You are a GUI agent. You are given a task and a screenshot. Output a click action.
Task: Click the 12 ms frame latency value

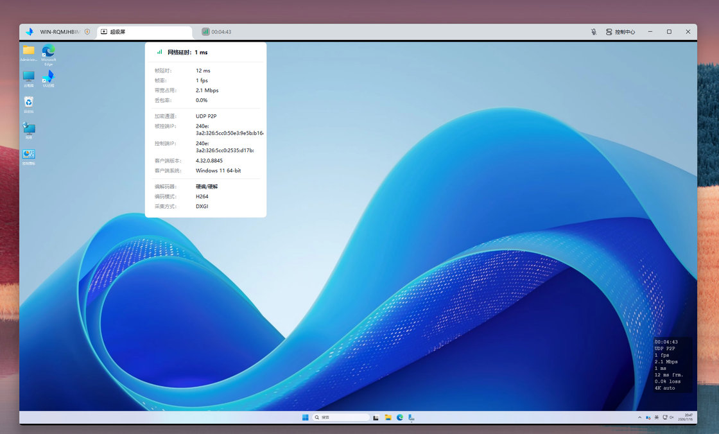[x=203, y=71]
